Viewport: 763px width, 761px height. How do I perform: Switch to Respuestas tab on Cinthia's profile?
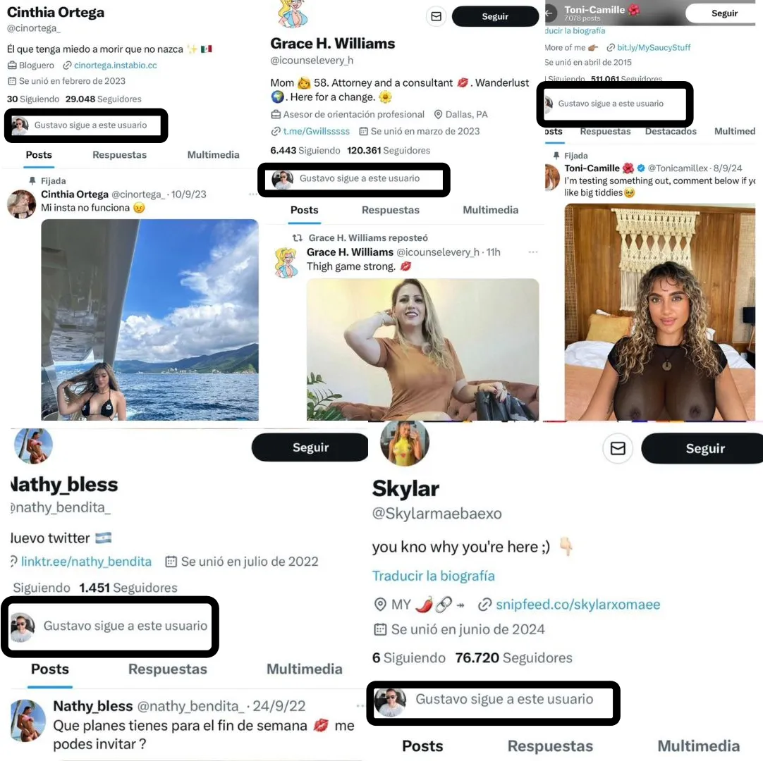click(119, 154)
